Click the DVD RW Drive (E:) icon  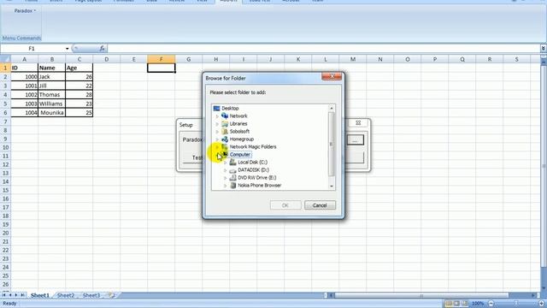click(232, 178)
